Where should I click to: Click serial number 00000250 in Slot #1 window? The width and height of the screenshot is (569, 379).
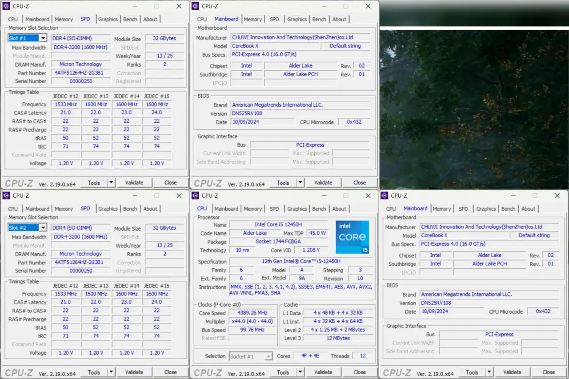pos(80,81)
